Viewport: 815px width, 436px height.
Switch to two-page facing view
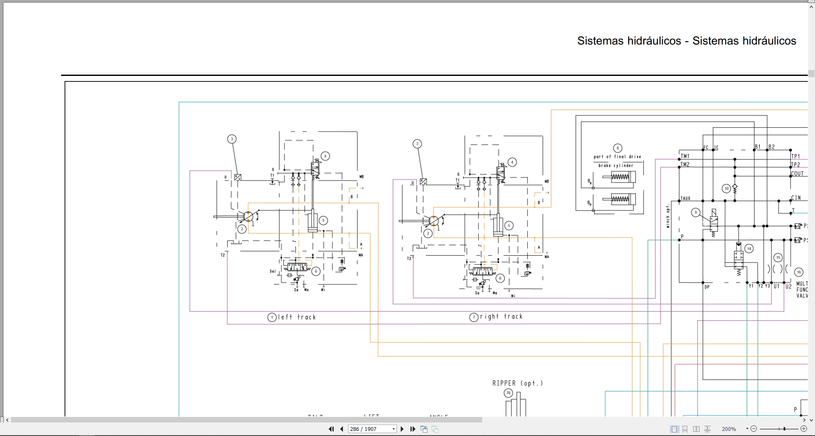point(696,429)
